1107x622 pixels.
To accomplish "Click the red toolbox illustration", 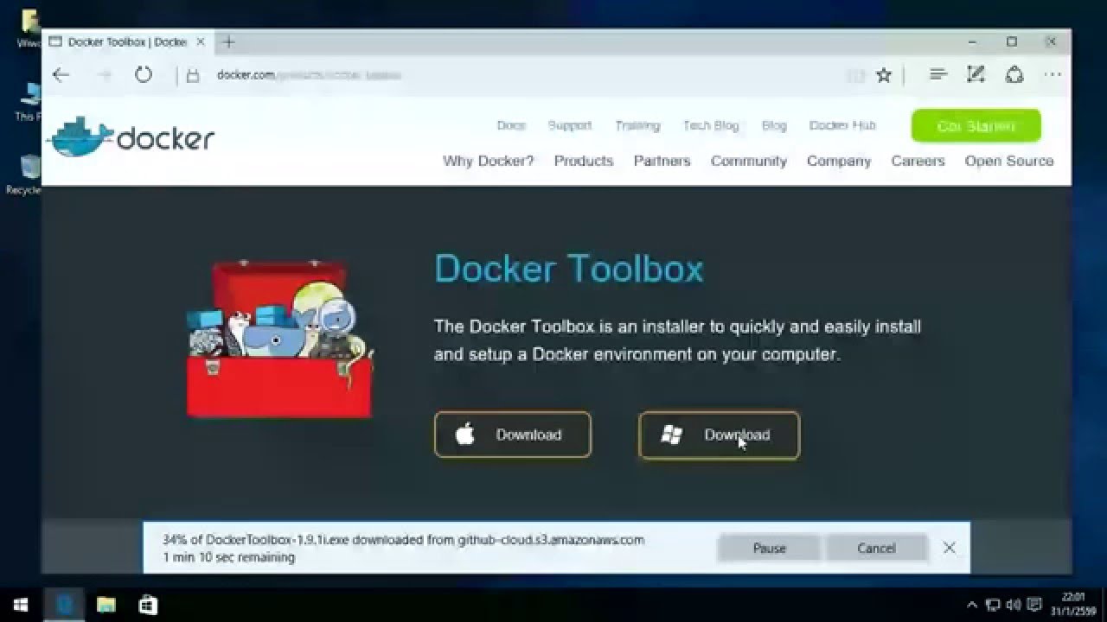I will (280, 339).
